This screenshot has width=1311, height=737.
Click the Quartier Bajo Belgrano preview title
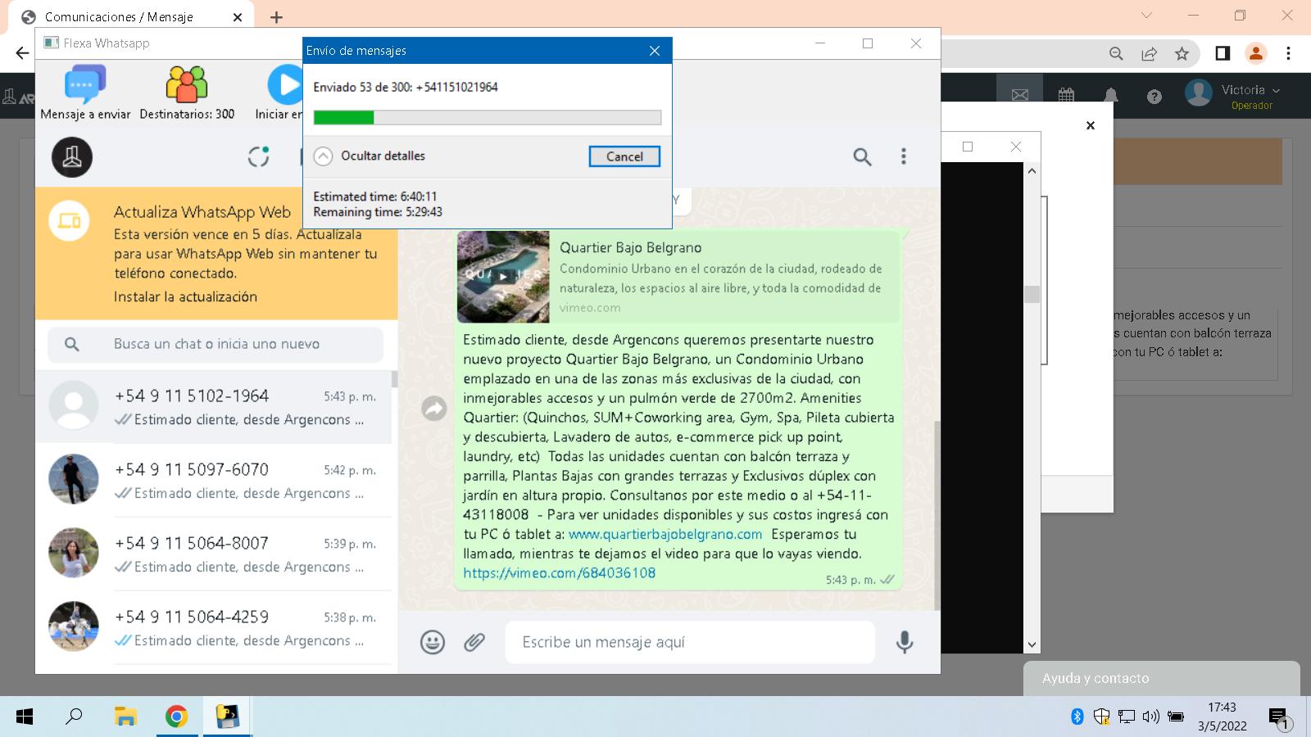(x=630, y=247)
